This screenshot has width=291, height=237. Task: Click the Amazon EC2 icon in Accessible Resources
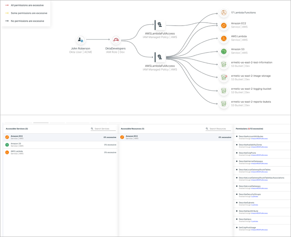[x=122, y=137]
